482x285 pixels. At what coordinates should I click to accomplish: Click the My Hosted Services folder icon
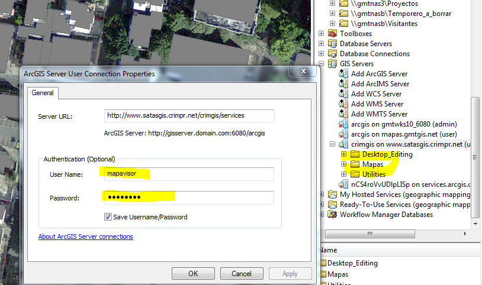click(332, 195)
